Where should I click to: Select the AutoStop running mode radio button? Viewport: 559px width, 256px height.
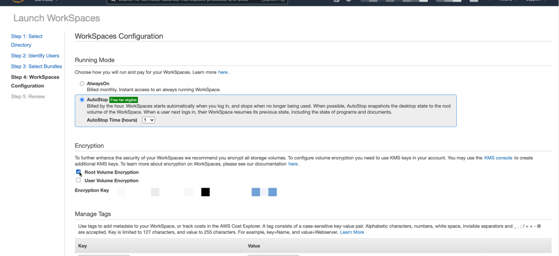82,100
